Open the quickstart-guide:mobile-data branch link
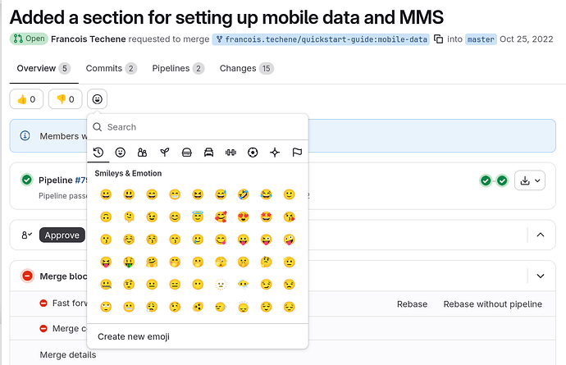The height and width of the screenshot is (365, 566). pyautogui.click(x=321, y=39)
